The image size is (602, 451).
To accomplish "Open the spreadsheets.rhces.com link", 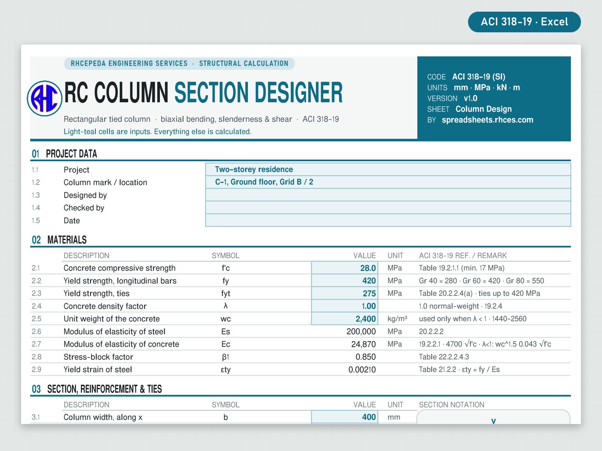I will (487, 120).
